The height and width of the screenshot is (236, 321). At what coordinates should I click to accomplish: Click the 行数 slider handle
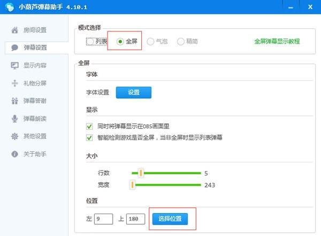141,173
